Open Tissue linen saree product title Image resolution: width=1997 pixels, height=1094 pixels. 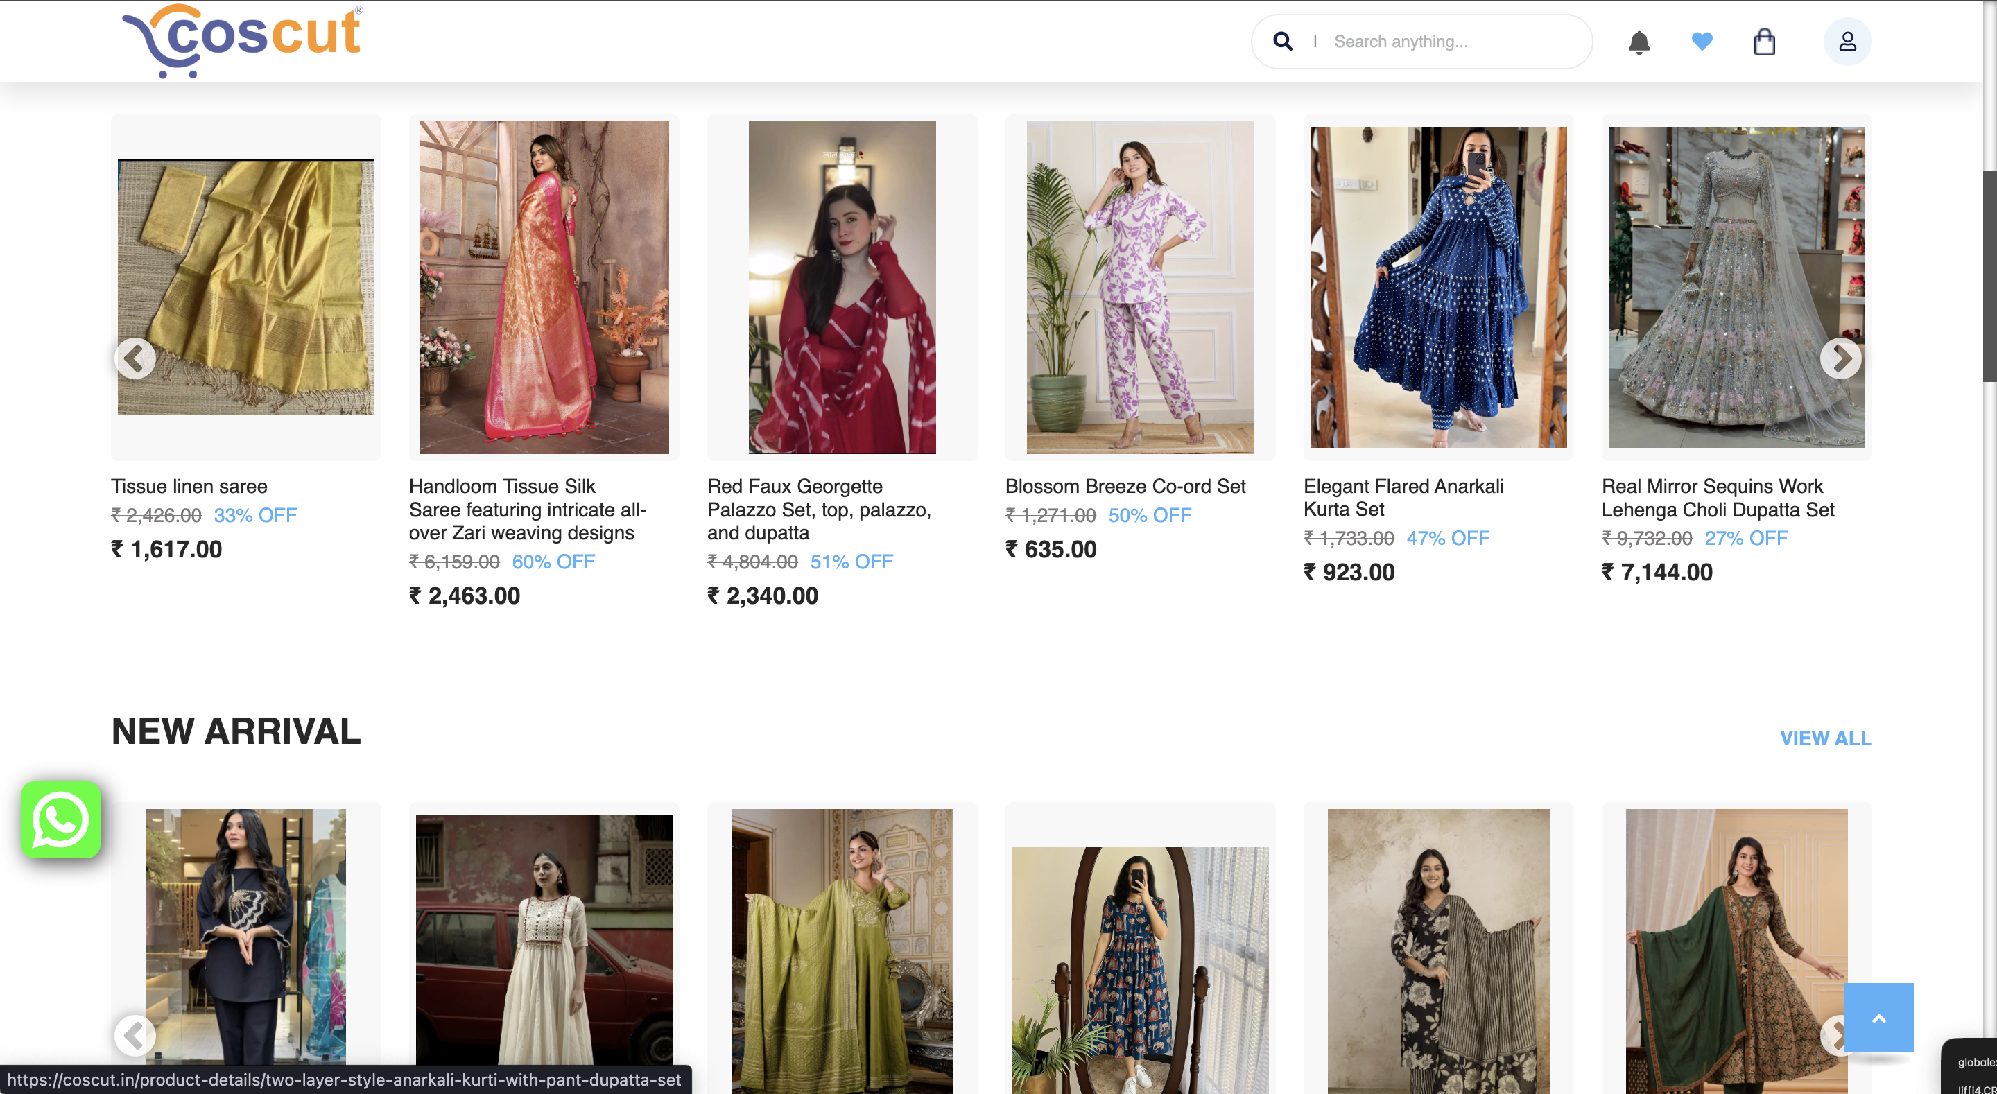[189, 486]
